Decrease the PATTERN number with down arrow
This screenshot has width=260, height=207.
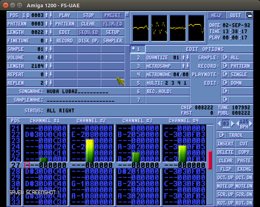pos(51,24)
